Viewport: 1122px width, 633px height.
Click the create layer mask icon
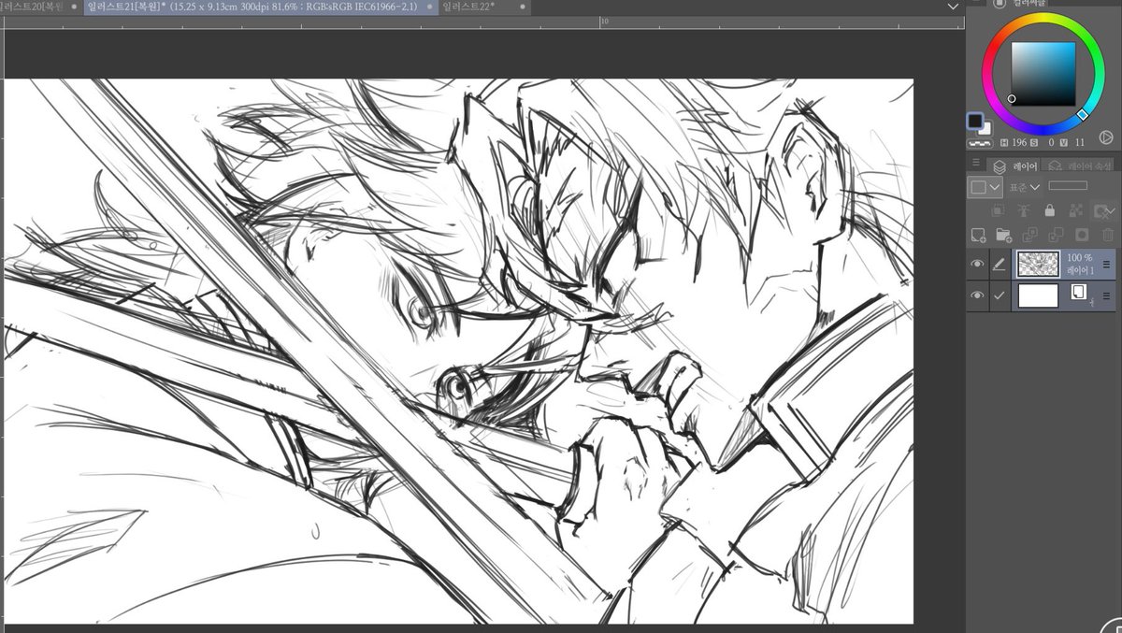[x=1082, y=235]
